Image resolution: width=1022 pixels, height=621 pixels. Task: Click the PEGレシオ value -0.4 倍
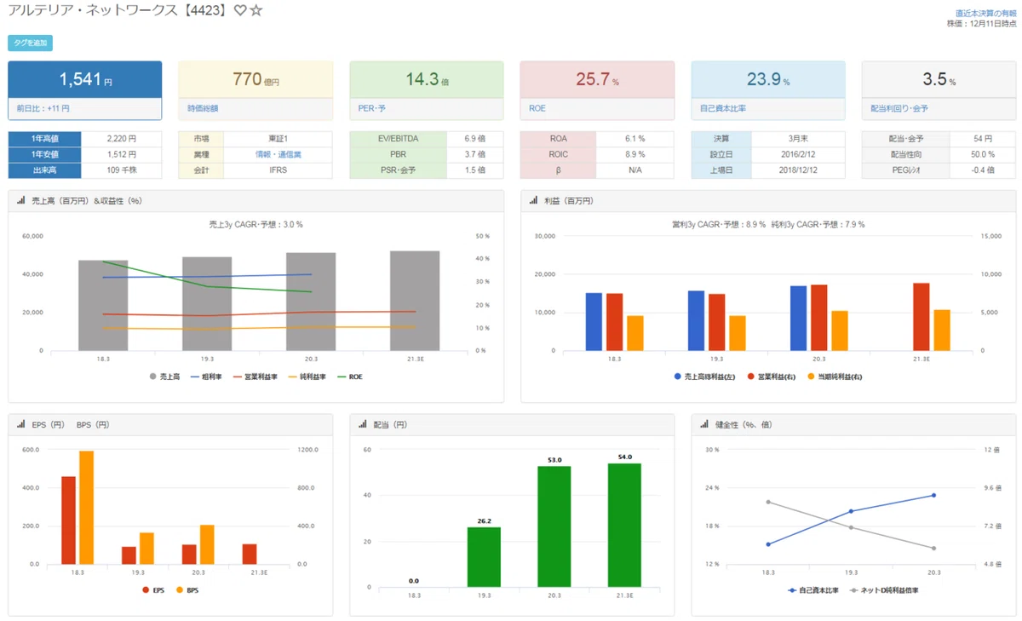pos(983,170)
